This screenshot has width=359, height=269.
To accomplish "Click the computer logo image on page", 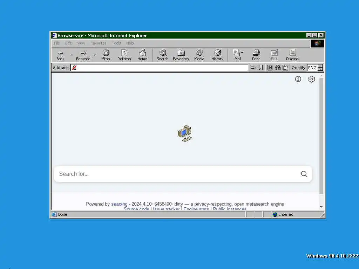I will [185, 133].
